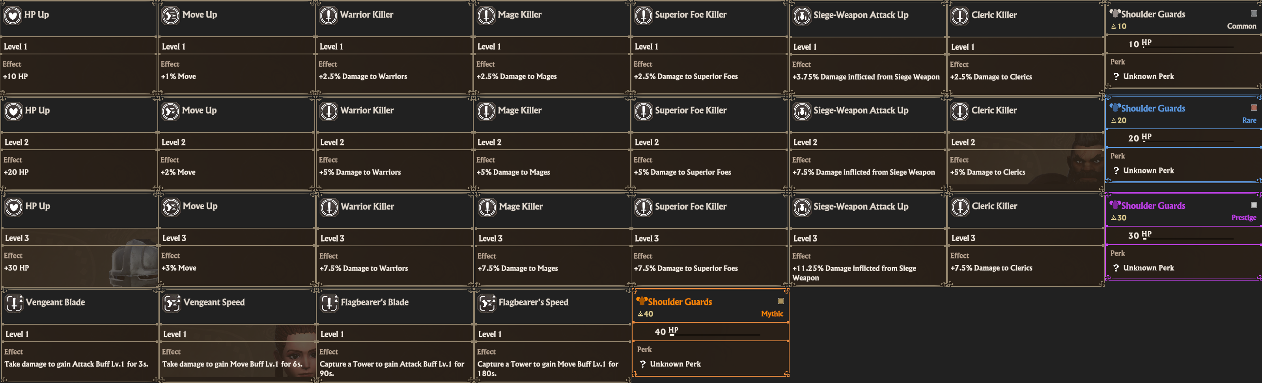Click the Superior Foe Killer Level 3 icon
Image resolution: width=1262 pixels, height=383 pixels.
(643, 208)
